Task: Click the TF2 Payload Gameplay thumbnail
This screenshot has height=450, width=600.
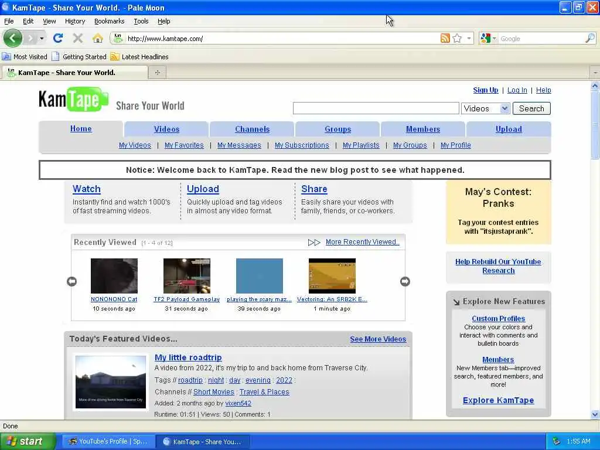Action: click(187, 276)
